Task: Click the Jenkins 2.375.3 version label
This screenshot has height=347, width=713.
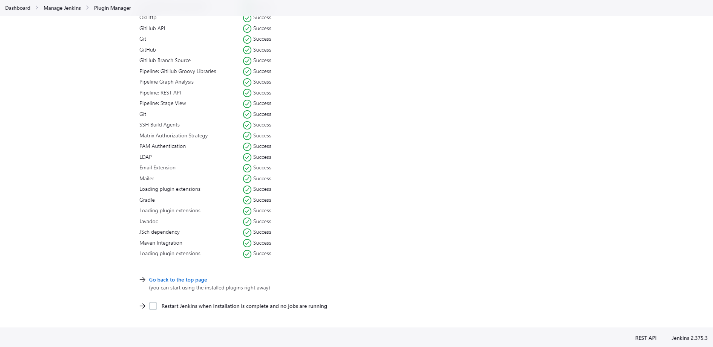Action: point(689,338)
